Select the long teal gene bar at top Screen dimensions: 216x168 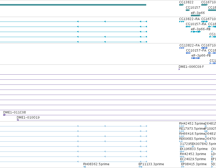point(73,5)
